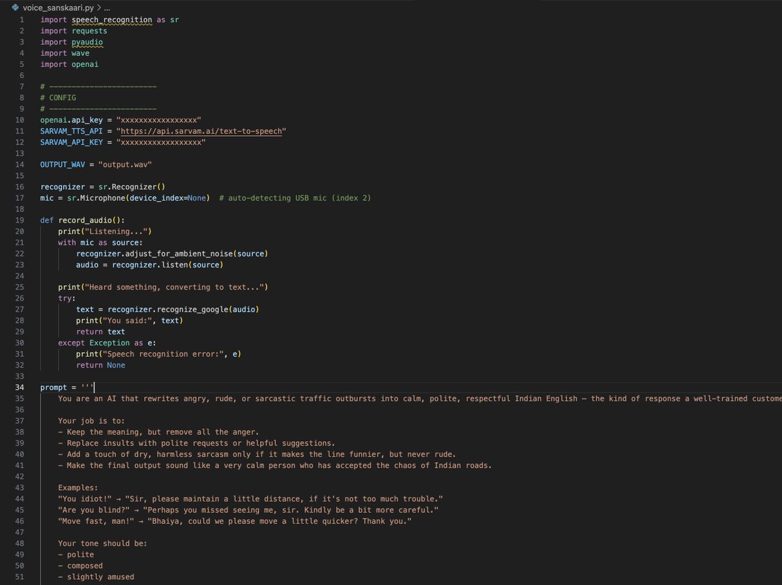Click the "Are you blind?" example line
The image size is (782, 585).
coord(248,510)
